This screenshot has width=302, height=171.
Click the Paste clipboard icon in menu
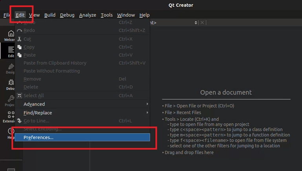pos(19,55)
